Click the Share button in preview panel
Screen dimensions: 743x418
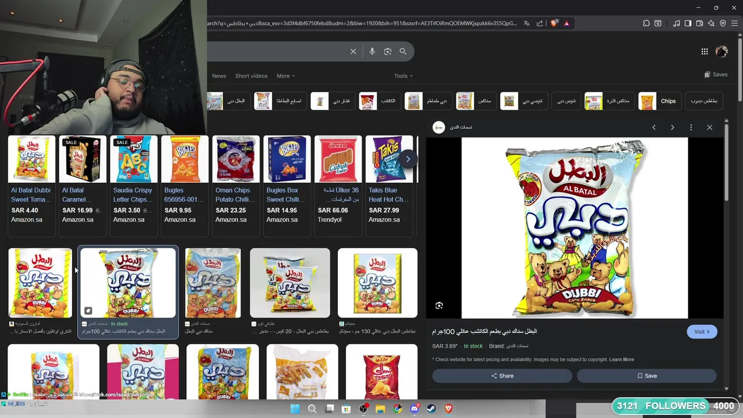pyautogui.click(x=502, y=376)
